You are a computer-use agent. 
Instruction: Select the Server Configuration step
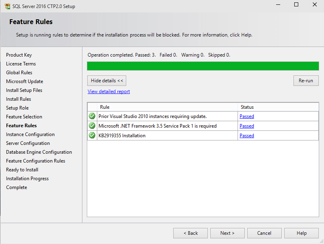28,143
